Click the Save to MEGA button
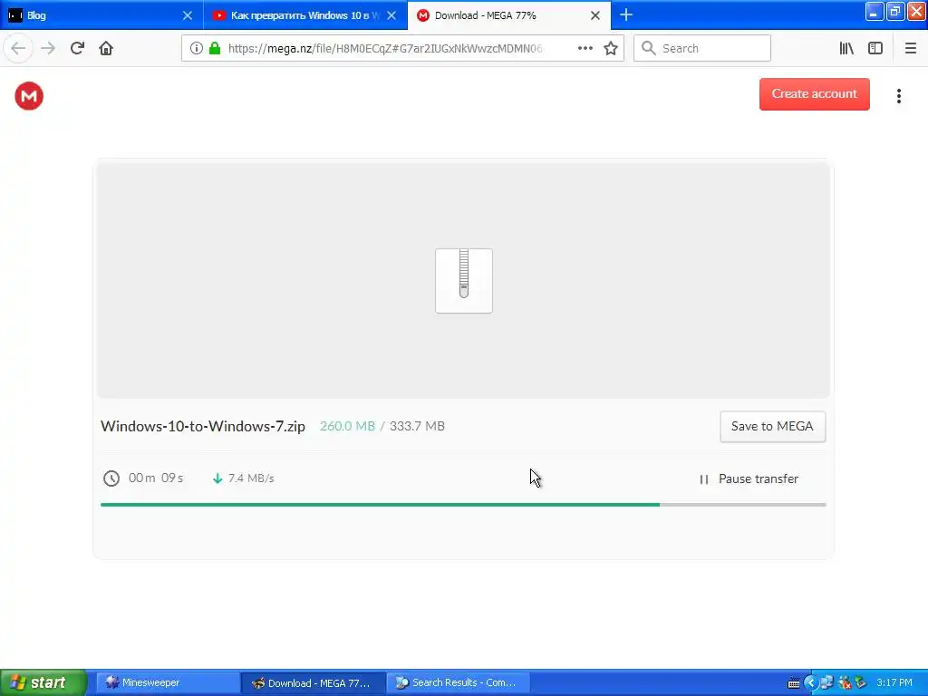This screenshot has width=928, height=696. point(772,427)
